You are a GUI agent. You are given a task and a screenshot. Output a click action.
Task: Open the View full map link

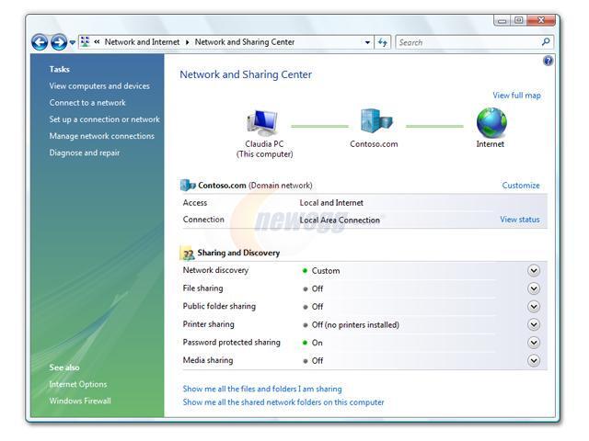point(516,96)
